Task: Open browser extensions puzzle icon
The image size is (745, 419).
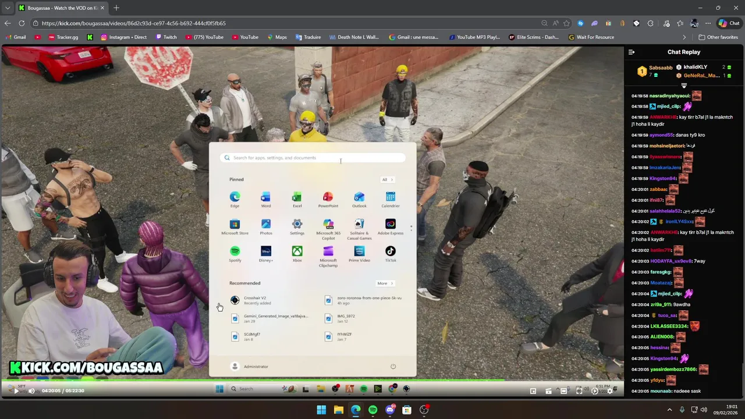Action: pos(650,23)
